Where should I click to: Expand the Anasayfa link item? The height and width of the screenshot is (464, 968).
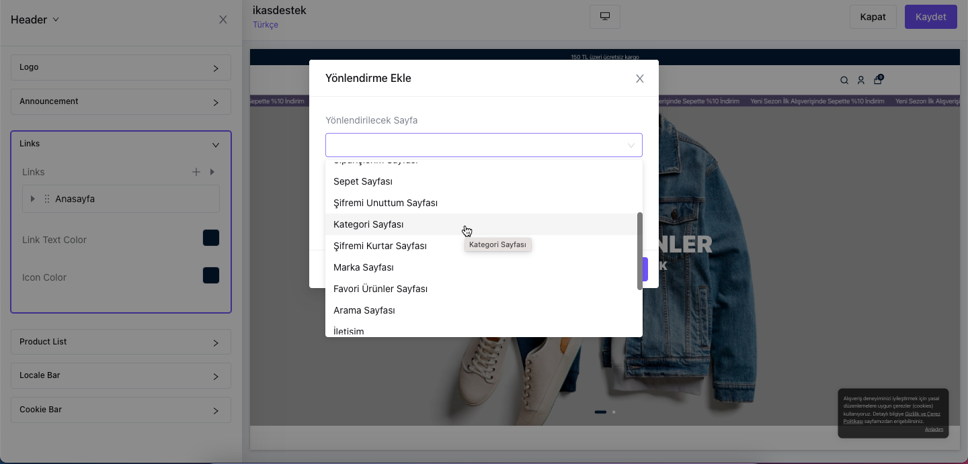coord(32,199)
